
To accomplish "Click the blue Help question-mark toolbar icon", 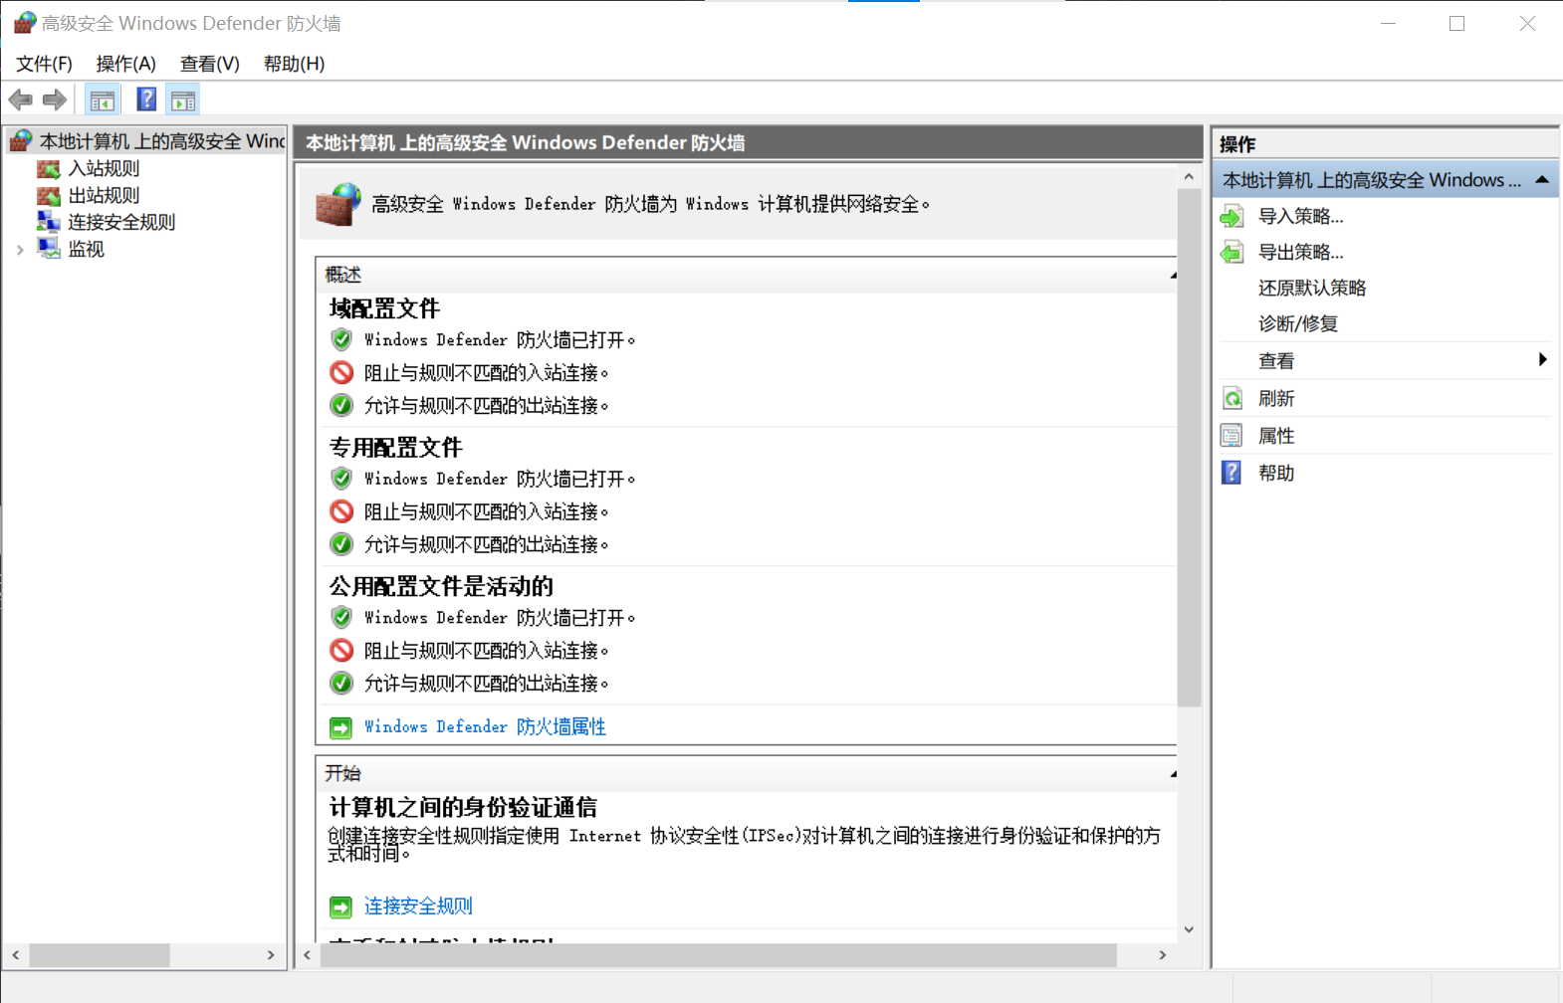I will (146, 100).
